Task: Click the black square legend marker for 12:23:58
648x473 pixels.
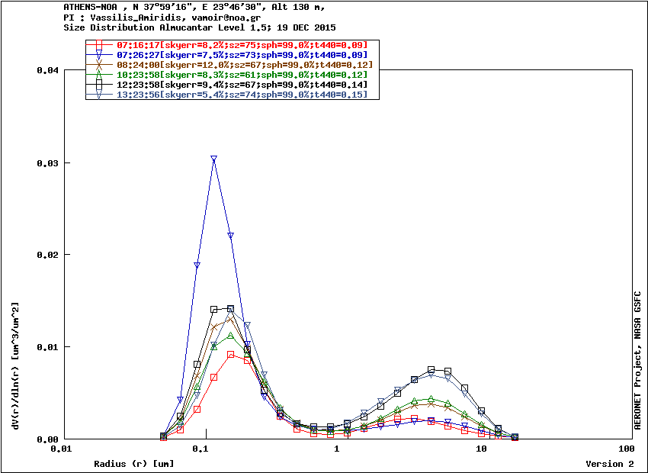Action: pos(99,85)
